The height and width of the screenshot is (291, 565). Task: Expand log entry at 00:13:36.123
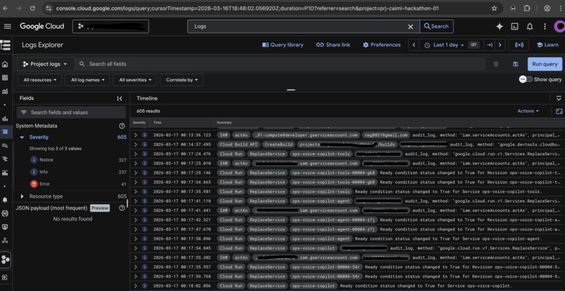[x=136, y=135]
